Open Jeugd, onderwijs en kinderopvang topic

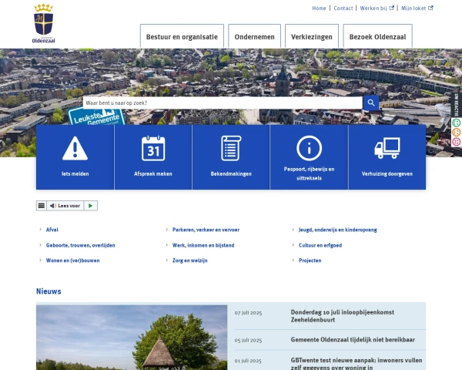[x=338, y=230]
